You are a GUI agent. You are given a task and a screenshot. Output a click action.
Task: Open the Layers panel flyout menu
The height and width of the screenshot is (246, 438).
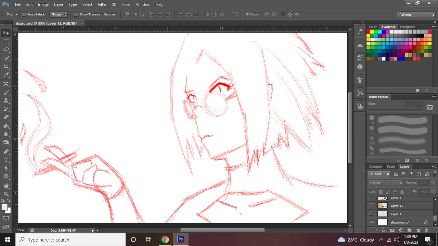[434, 167]
